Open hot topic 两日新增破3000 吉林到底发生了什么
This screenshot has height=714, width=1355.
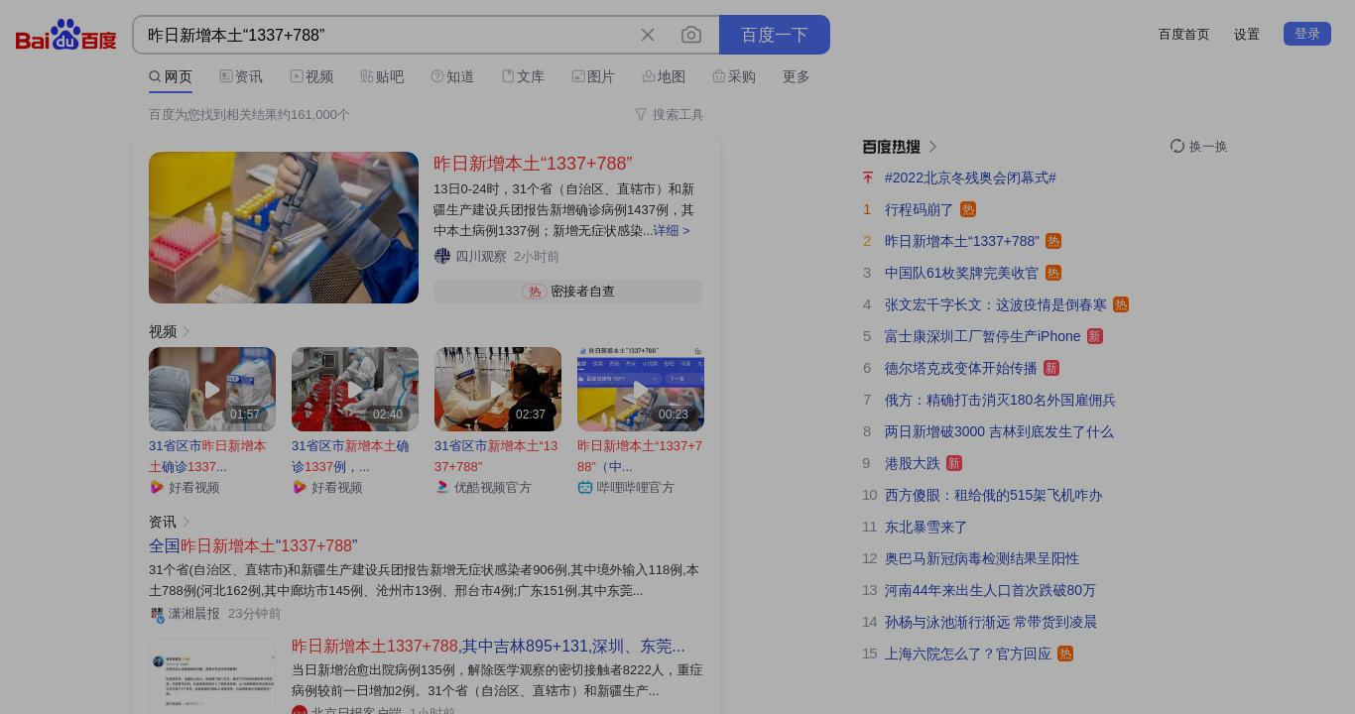click(x=999, y=431)
